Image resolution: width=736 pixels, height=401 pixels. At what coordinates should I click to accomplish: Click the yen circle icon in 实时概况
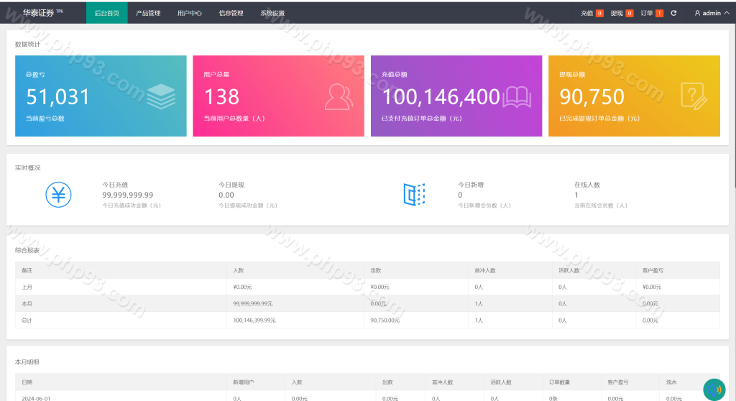(59, 195)
